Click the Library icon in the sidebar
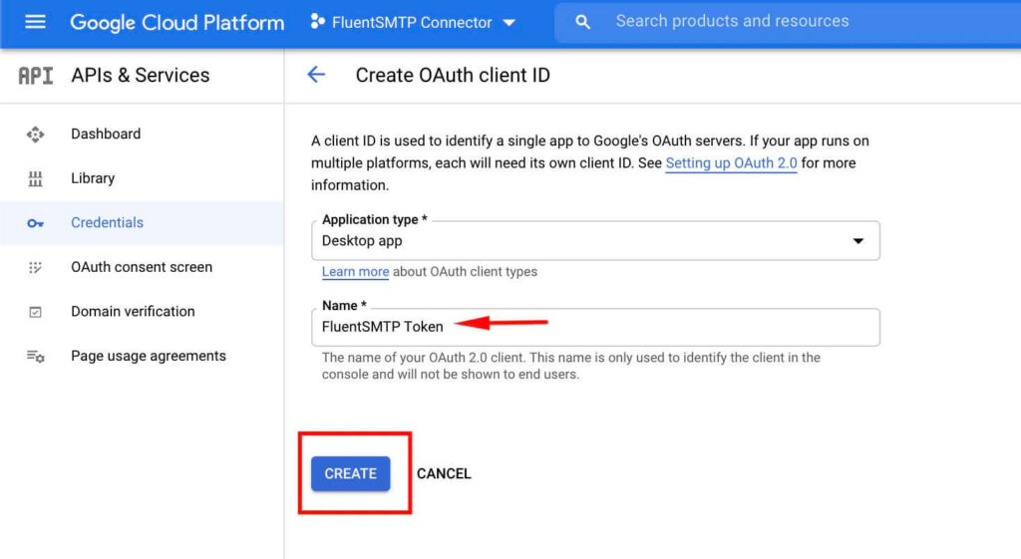 (35, 178)
